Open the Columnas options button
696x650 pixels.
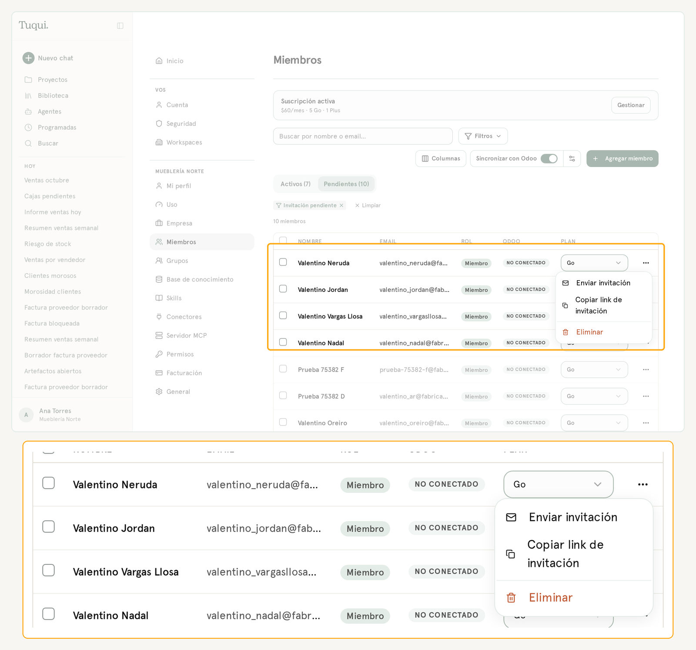coord(441,158)
